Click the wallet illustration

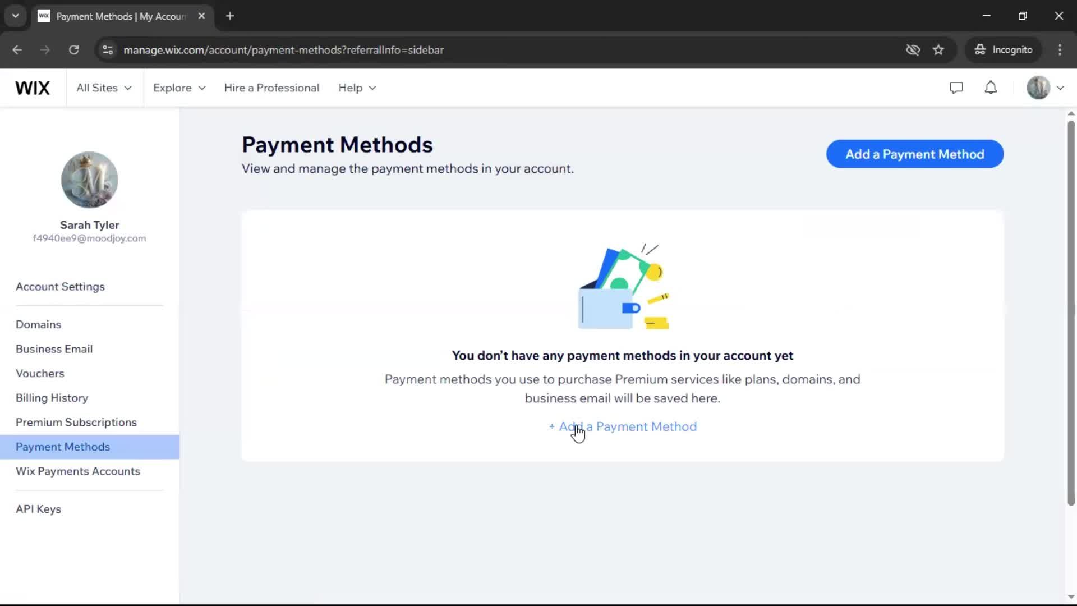tap(623, 286)
